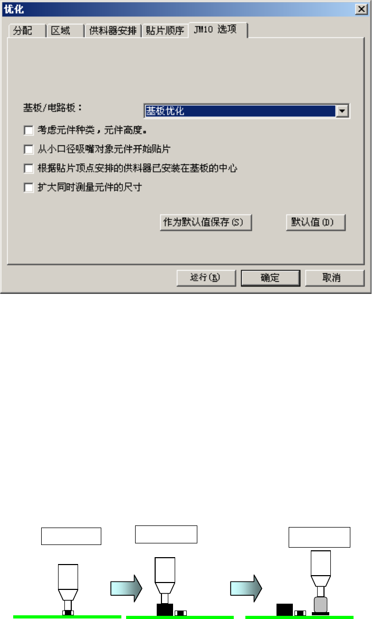Enable 扩大同时测量元件的尺寸 checkbox
The image size is (372, 619).
click(x=29, y=188)
